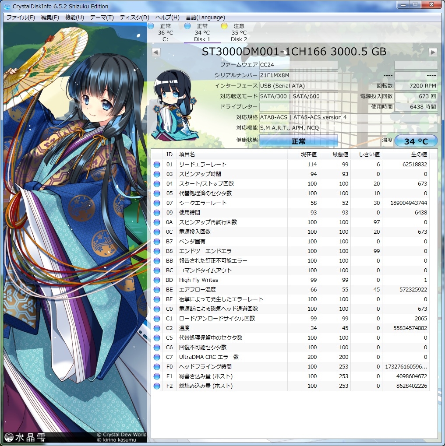The image size is (445, 446).
Task: Click status icon for C6 回復不可能セクタ数
Action: (157, 348)
